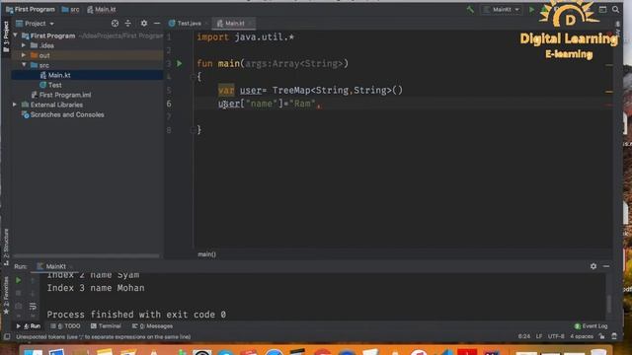
Task: Rerun MainKt from the Run panel
Action: (18, 280)
